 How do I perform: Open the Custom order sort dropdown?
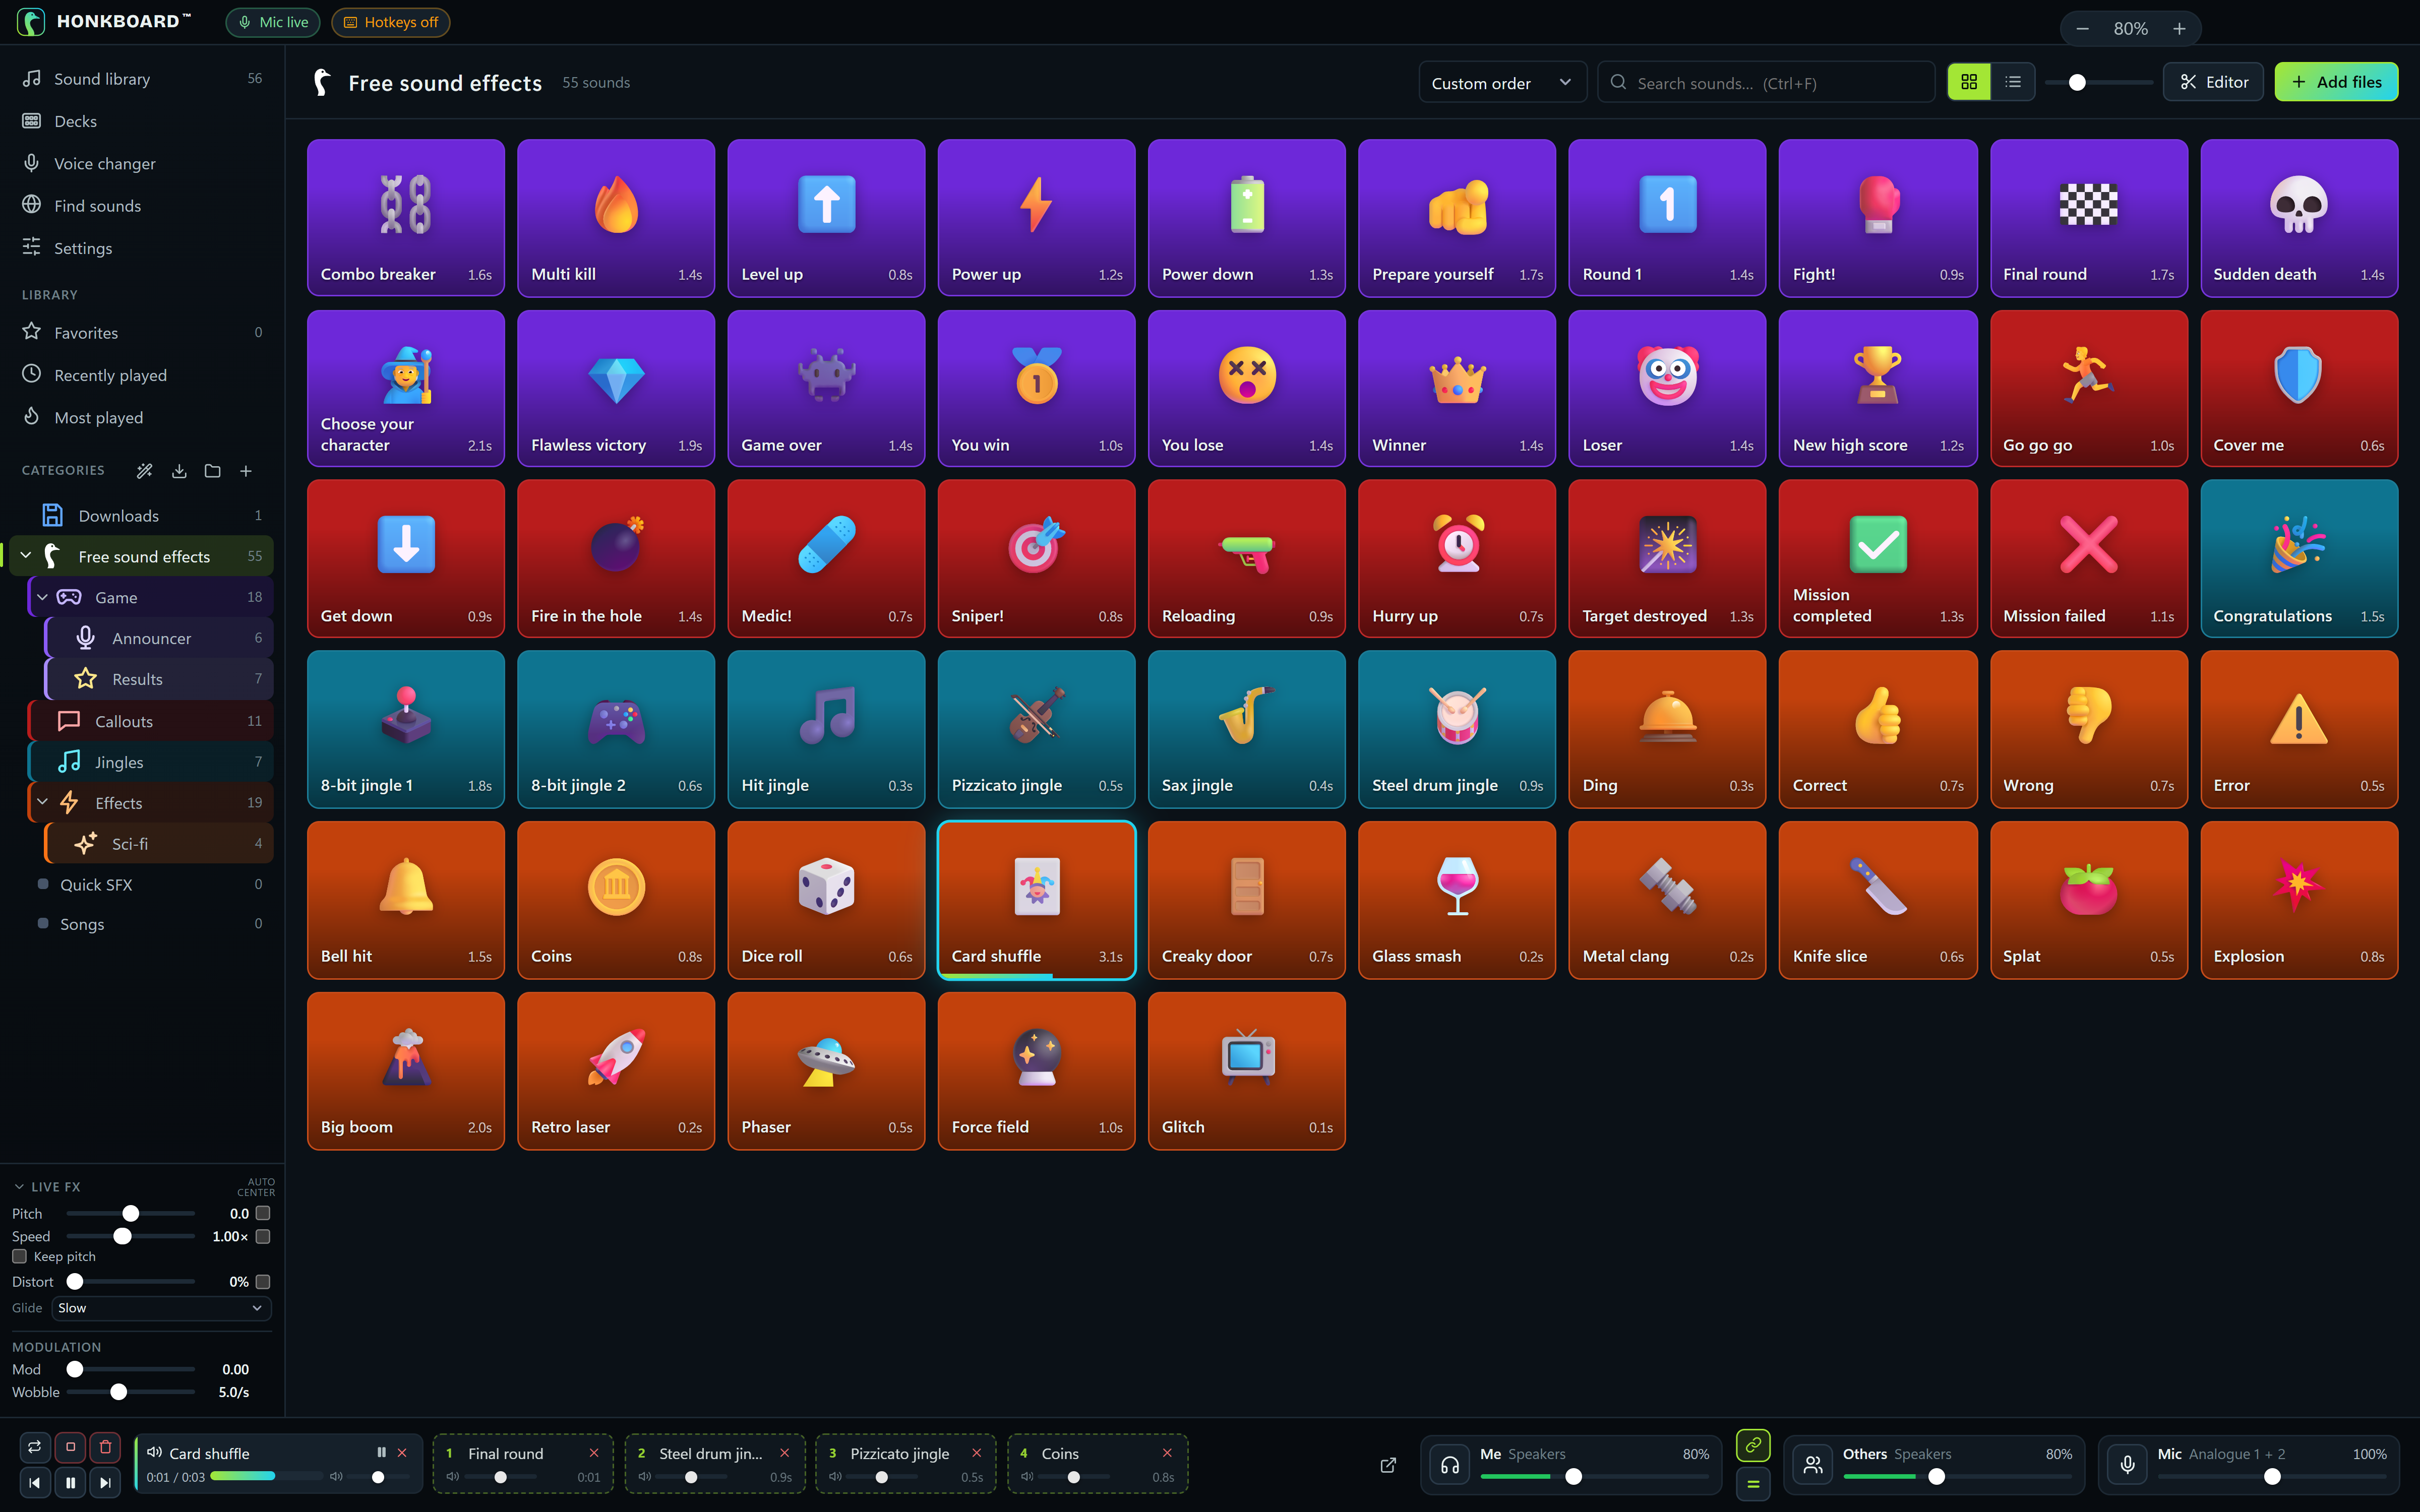pos(1502,83)
